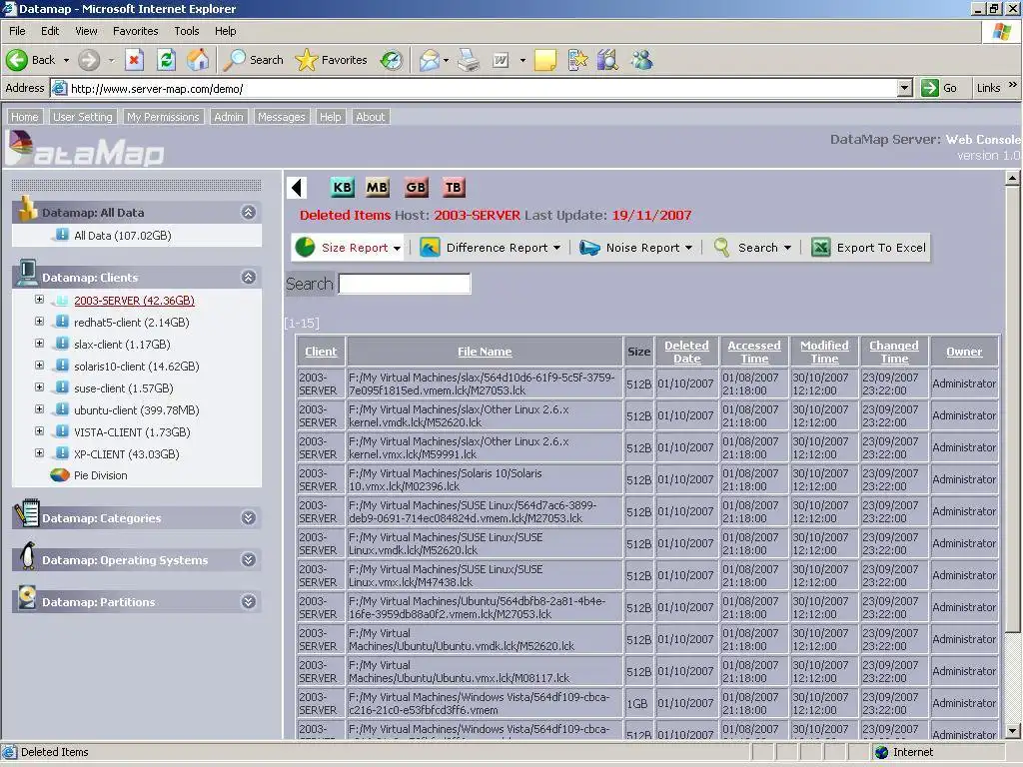
Task: Expand the redhat5-client tree node
Action: point(38,322)
